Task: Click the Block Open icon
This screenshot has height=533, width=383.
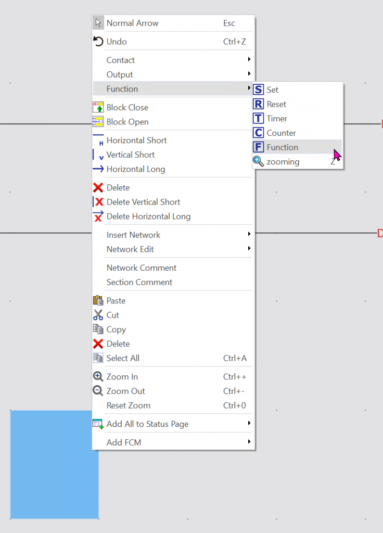Action: pyautogui.click(x=98, y=122)
